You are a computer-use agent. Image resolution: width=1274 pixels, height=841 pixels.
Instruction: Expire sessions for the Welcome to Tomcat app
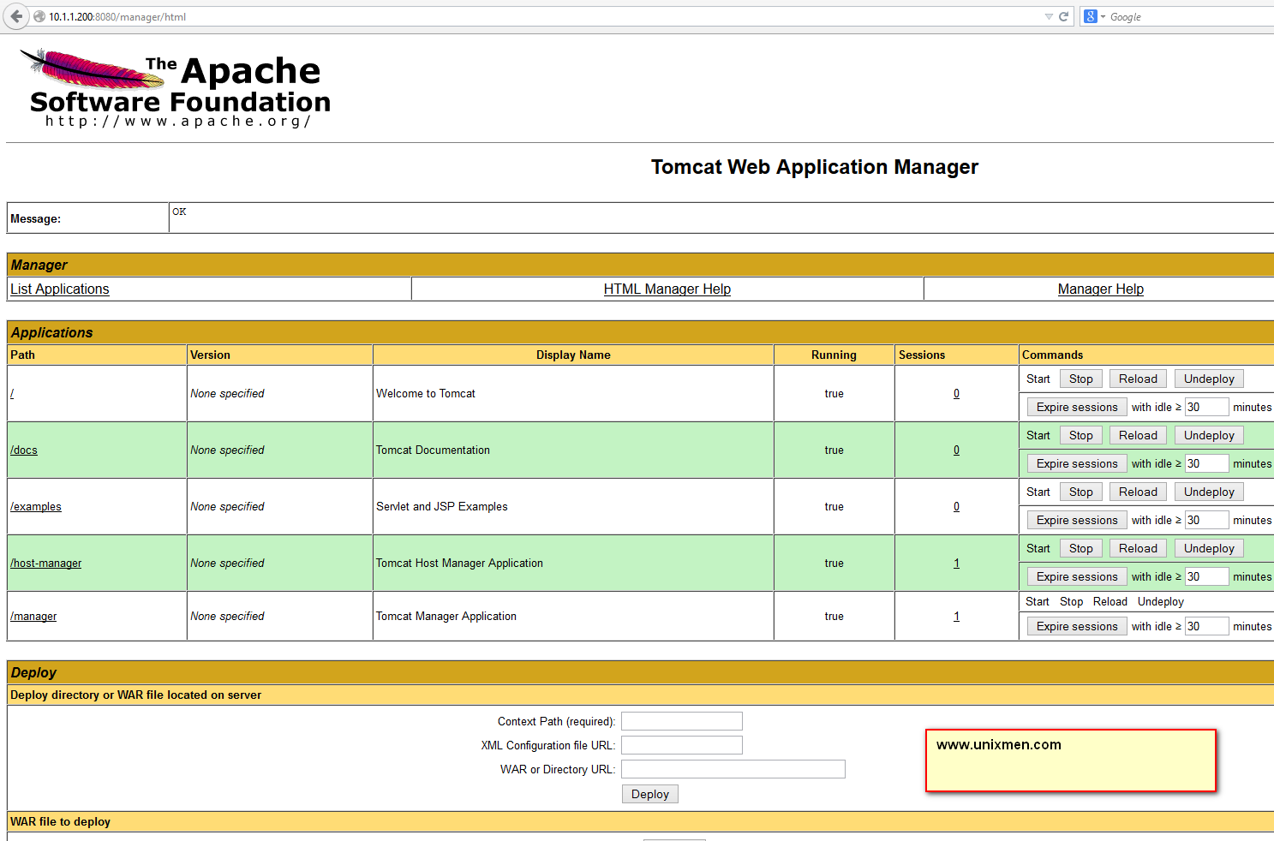pos(1077,407)
